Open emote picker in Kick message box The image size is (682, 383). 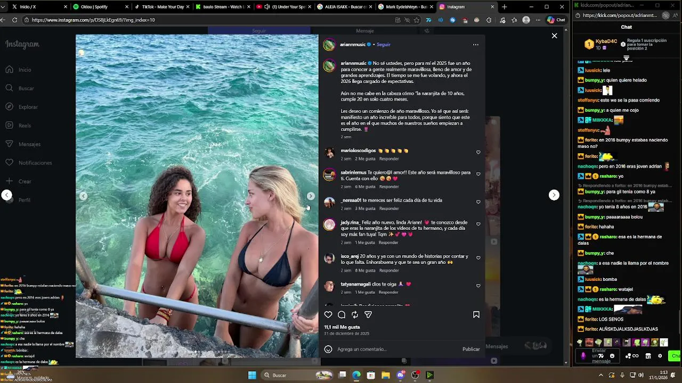tap(612, 356)
